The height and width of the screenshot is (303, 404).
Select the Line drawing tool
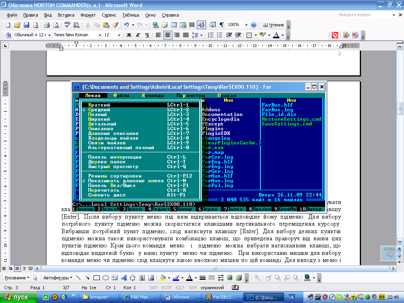click(x=79, y=278)
